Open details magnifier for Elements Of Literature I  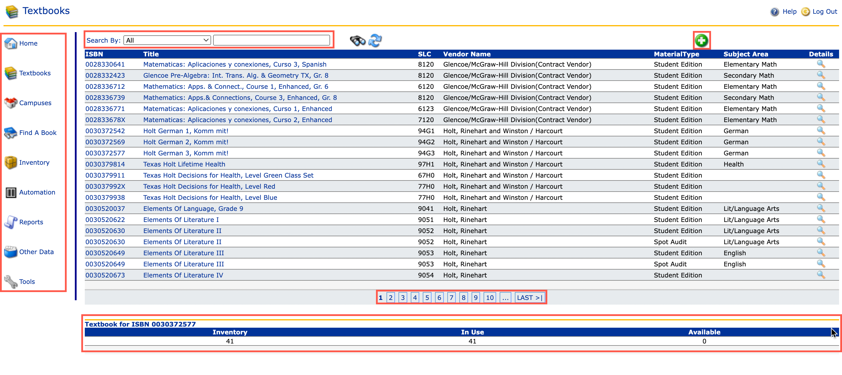coord(821,220)
